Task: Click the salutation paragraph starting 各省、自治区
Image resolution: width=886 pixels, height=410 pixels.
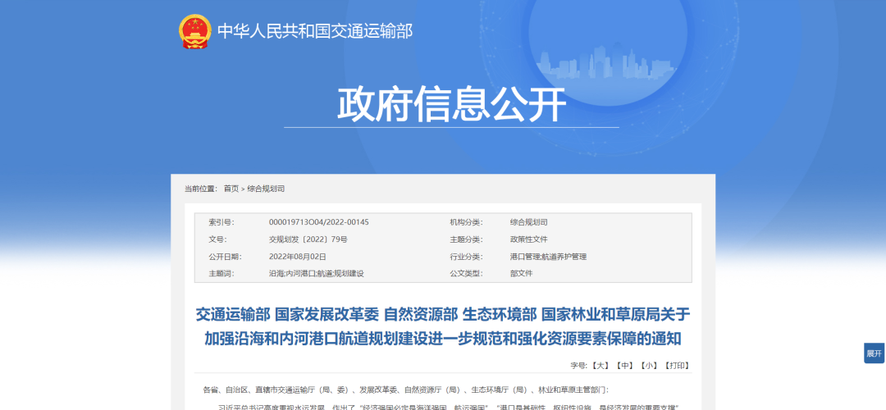Action: coord(406,389)
